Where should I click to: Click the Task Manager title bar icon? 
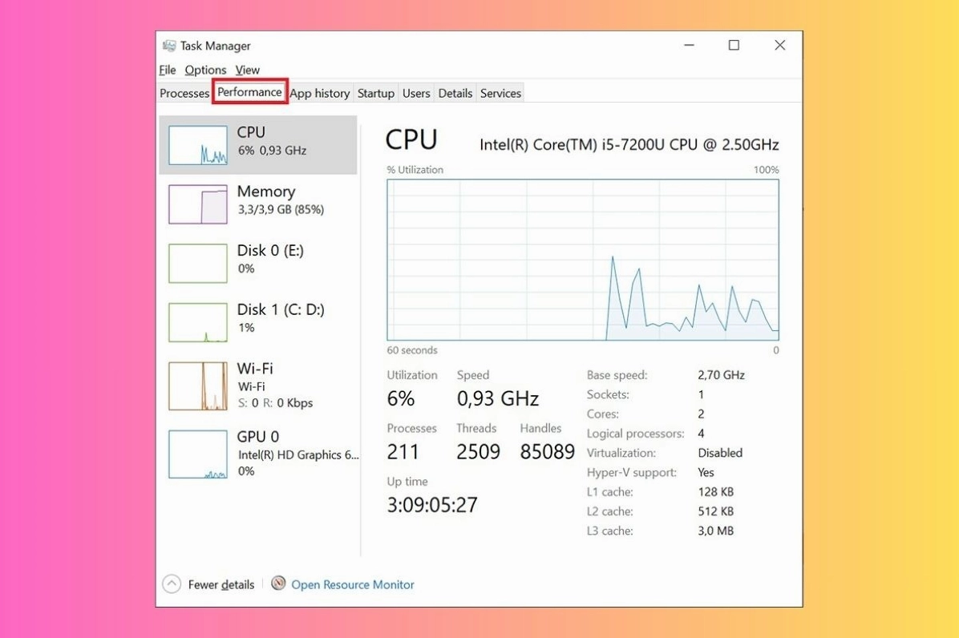[171, 46]
